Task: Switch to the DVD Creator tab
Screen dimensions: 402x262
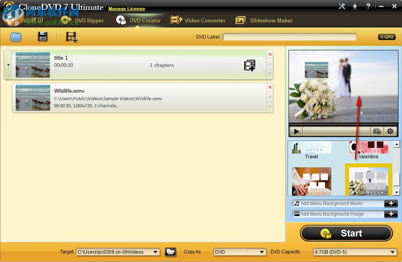Action: pyautogui.click(x=139, y=20)
